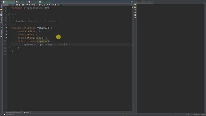Click the reparar breadcrumb item
The width and height of the screenshot is (206, 116).
point(27,112)
